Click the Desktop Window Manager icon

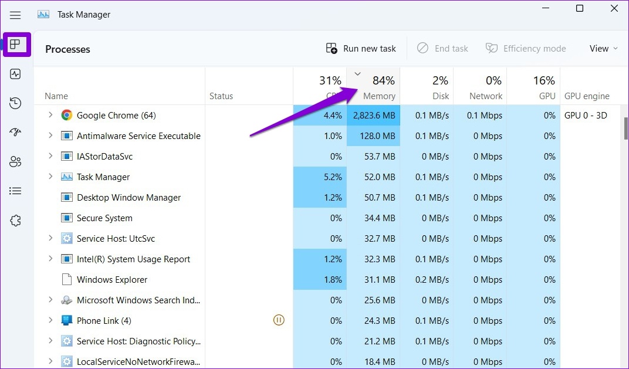[x=66, y=197]
